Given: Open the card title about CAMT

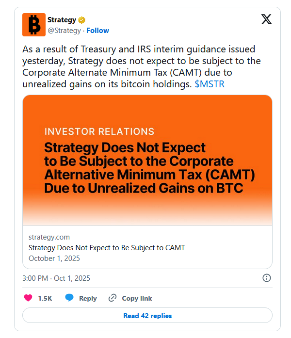Looking at the screenshot, I should coord(107,248).
